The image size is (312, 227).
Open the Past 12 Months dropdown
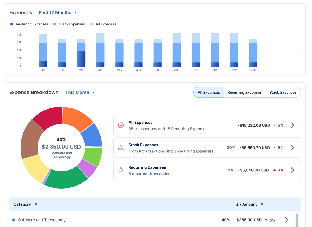click(x=57, y=12)
